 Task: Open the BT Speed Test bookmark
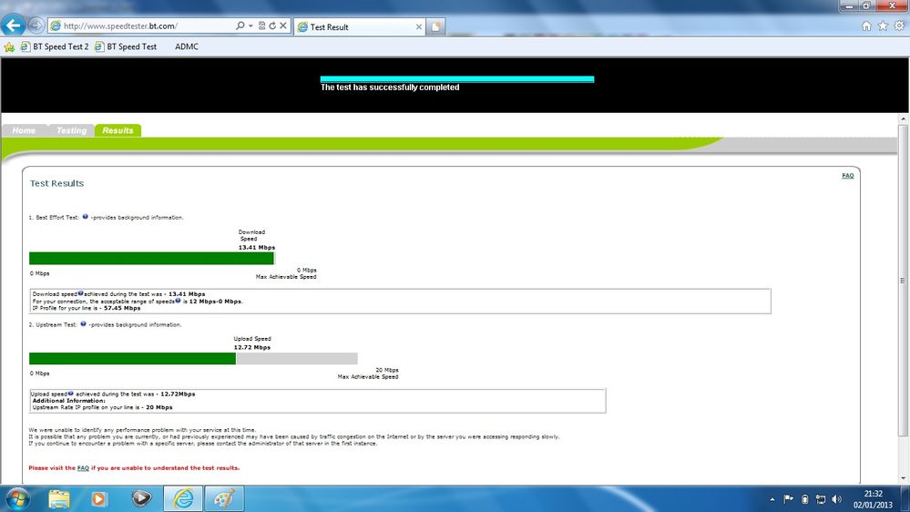point(126,46)
